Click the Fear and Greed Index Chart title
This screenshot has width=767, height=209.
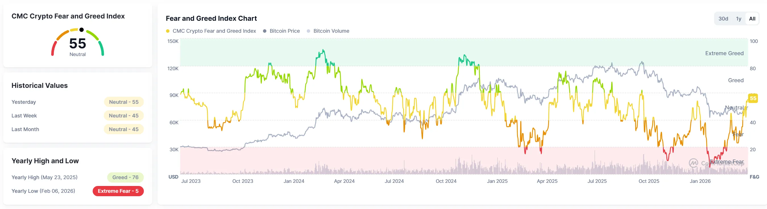pos(211,18)
